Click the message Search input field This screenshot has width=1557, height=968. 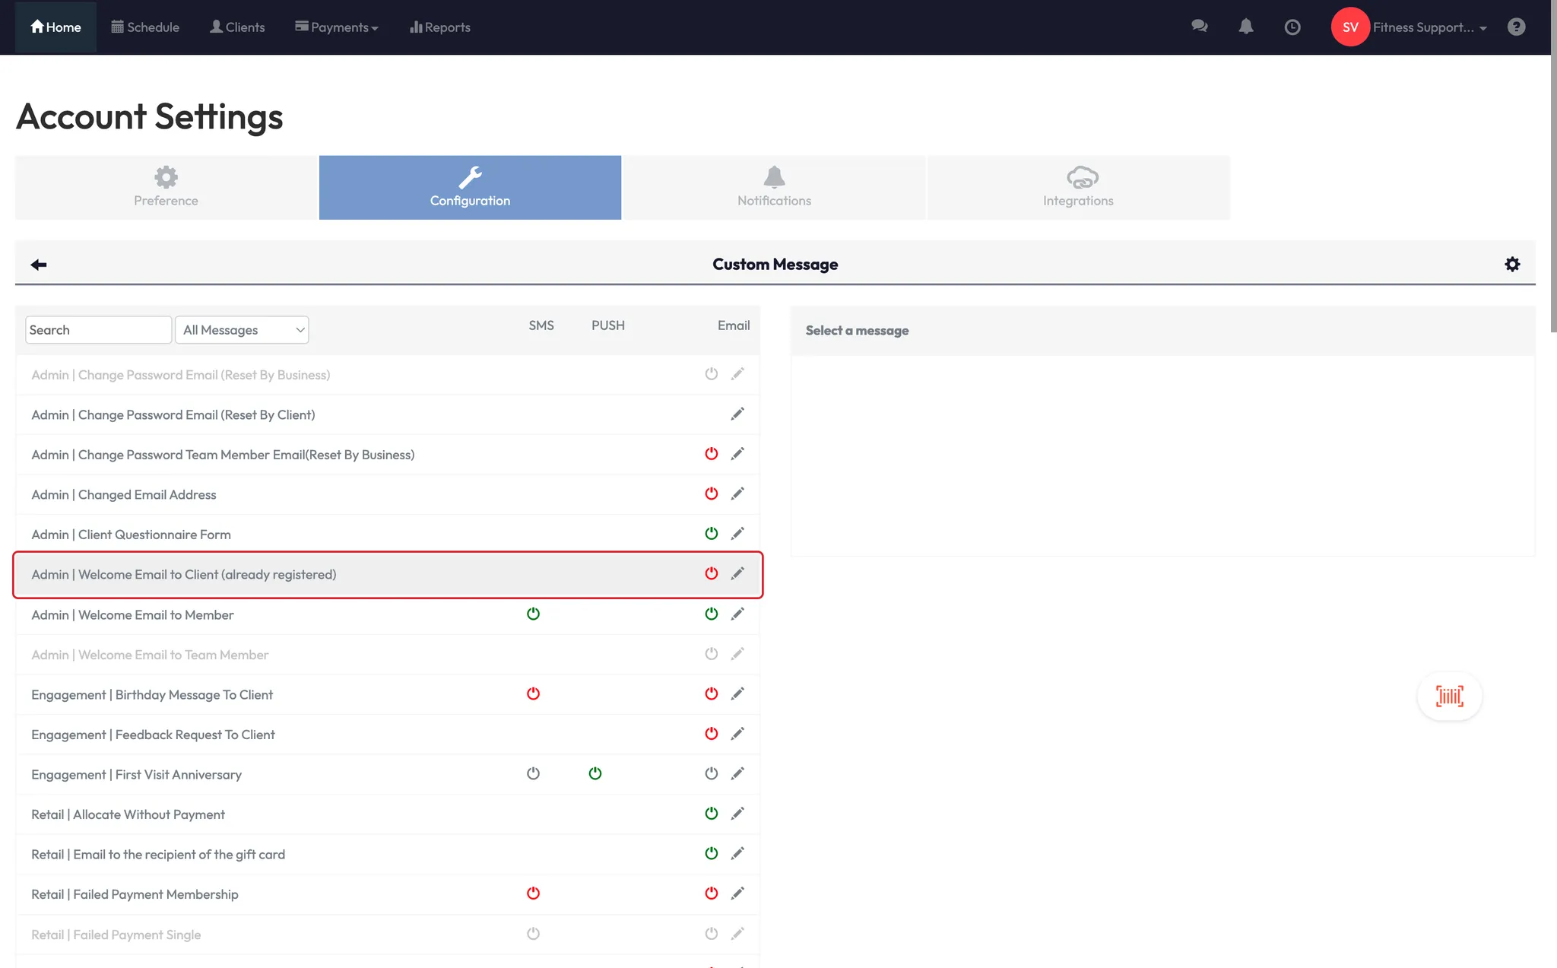tap(98, 330)
